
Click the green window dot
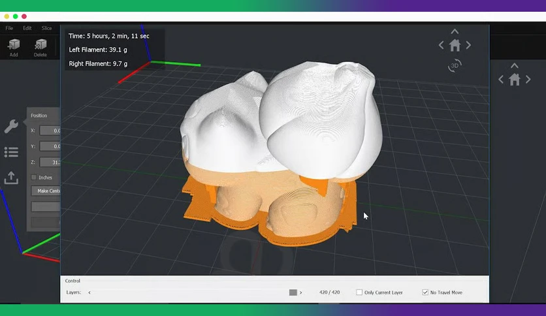[15, 16]
